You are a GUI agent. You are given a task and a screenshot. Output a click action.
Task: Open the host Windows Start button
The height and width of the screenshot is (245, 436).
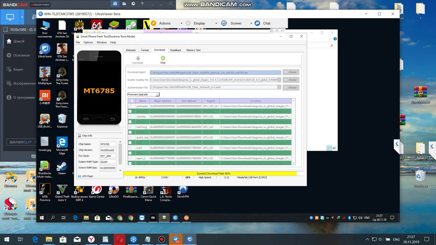(6, 239)
